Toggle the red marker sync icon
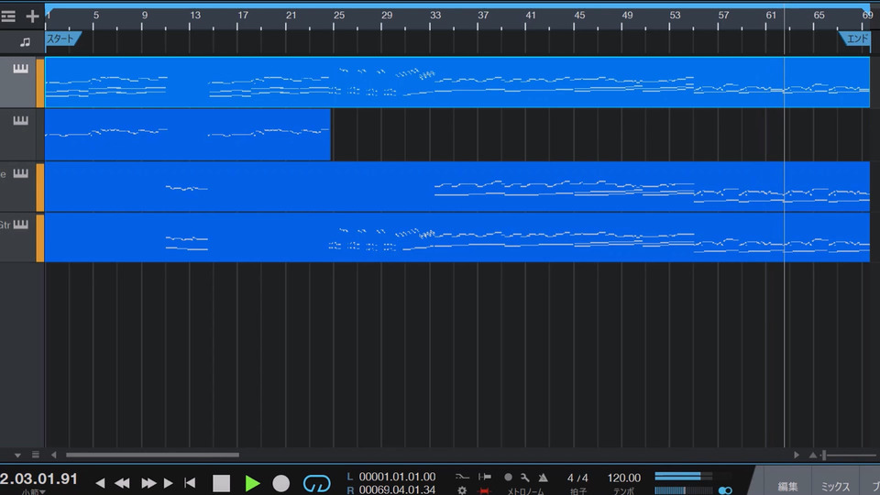 484,491
